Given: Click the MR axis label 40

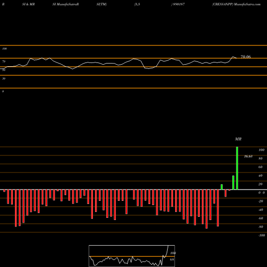Looking at the screenshot, I should [x=261, y=176].
